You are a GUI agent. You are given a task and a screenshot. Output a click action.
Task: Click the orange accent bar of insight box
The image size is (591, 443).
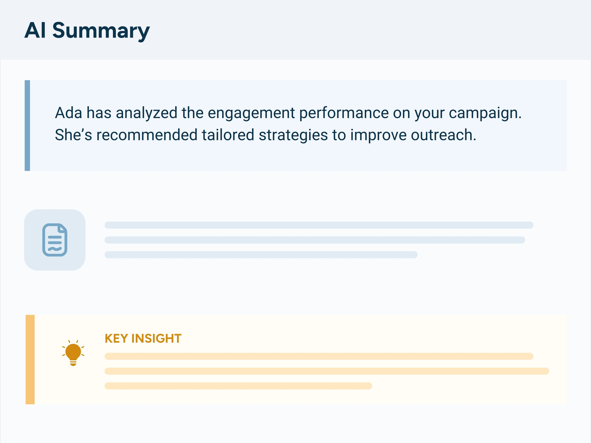[x=30, y=359]
